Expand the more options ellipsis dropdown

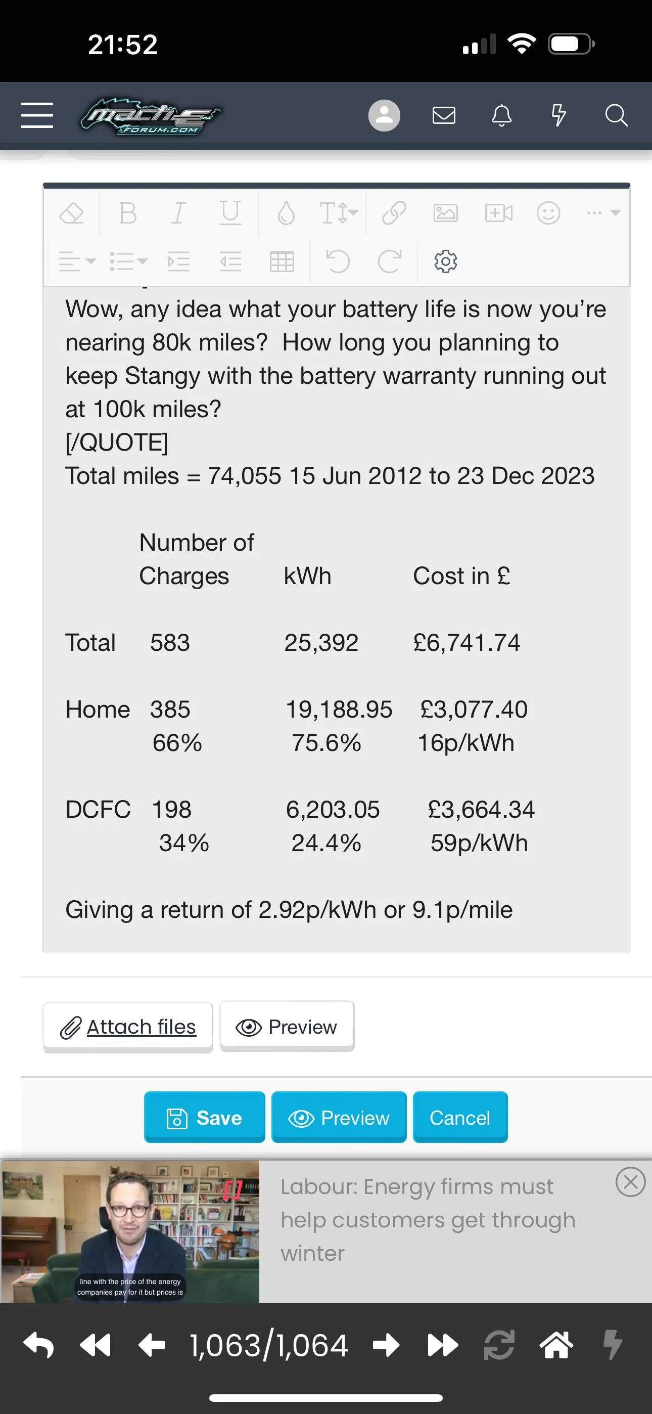603,213
